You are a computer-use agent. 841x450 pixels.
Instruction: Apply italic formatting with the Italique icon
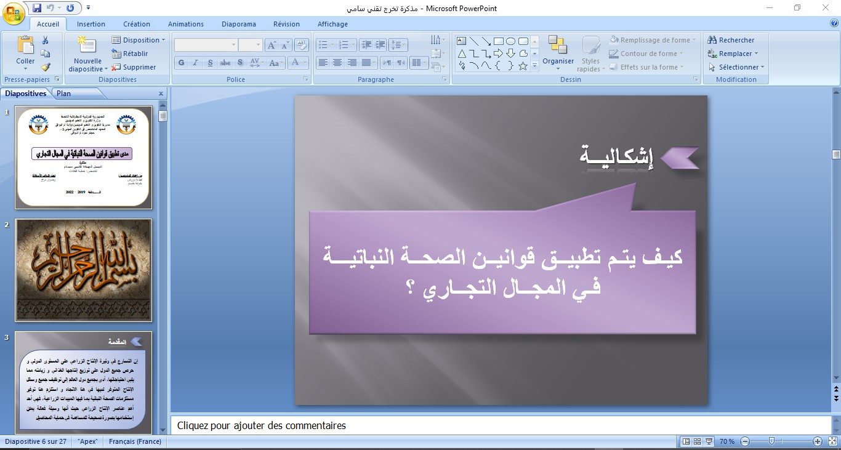click(x=195, y=63)
